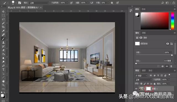Select the Path Selection tool
This screenshot has width=177, height=102.
click(x=3, y=74)
